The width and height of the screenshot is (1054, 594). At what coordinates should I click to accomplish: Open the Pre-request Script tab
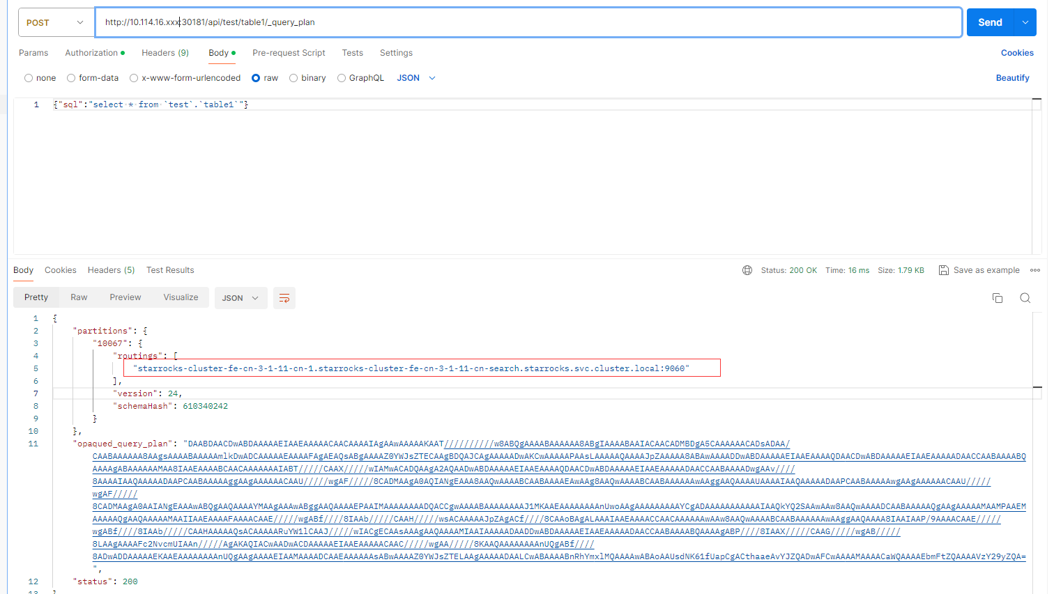coord(289,53)
